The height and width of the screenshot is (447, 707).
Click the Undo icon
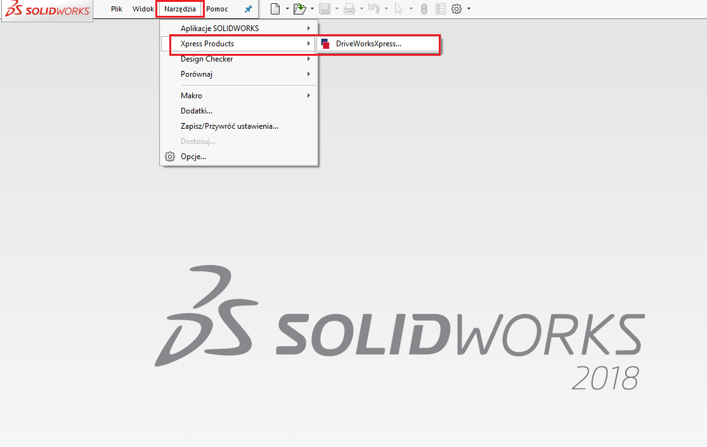pyautogui.click(x=373, y=8)
